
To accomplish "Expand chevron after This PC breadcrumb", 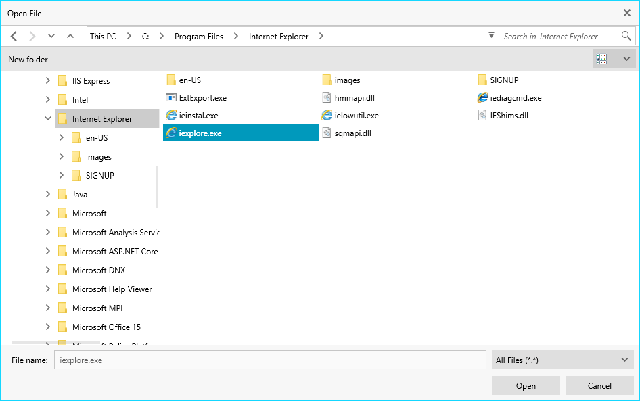I will coord(129,37).
